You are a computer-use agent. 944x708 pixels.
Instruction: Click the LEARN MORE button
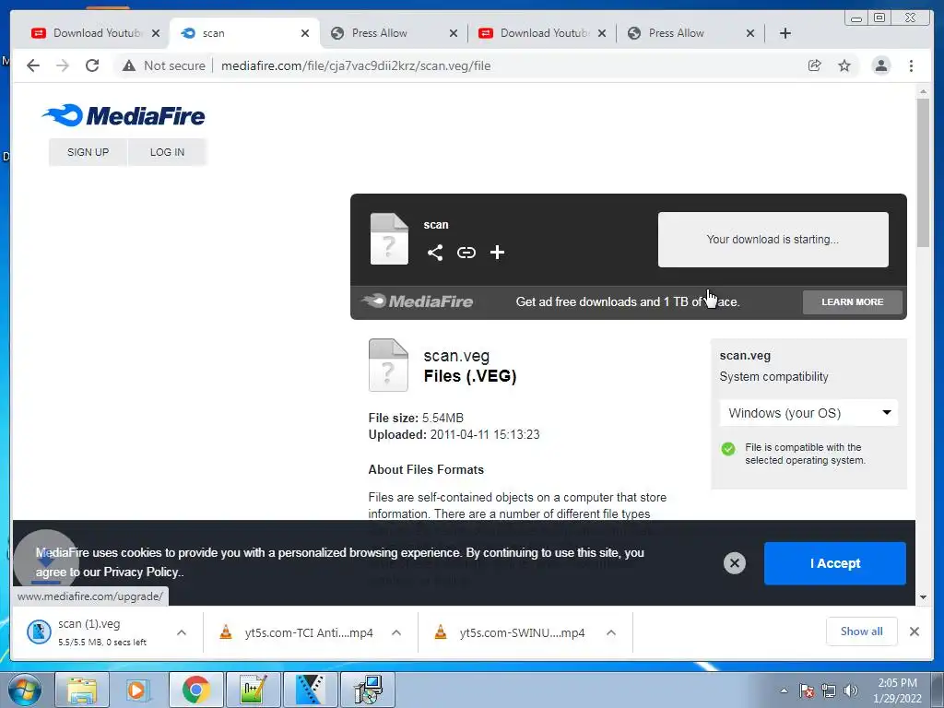852,302
